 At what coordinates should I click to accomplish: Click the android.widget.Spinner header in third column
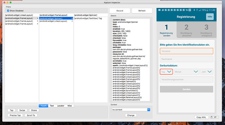85,15
